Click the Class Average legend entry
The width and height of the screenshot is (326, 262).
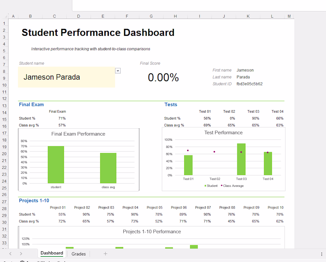232,186
